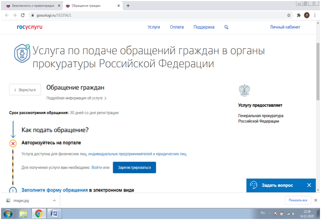Open Заполните форму обращения link
The image size is (321, 220).
point(55,190)
